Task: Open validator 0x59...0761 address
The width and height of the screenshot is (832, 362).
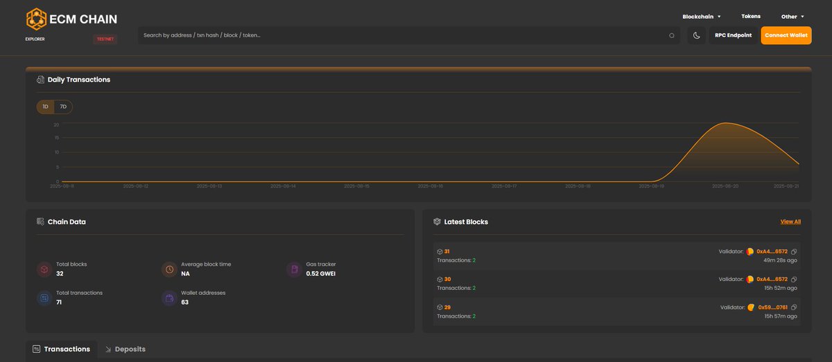Action: [x=772, y=307]
